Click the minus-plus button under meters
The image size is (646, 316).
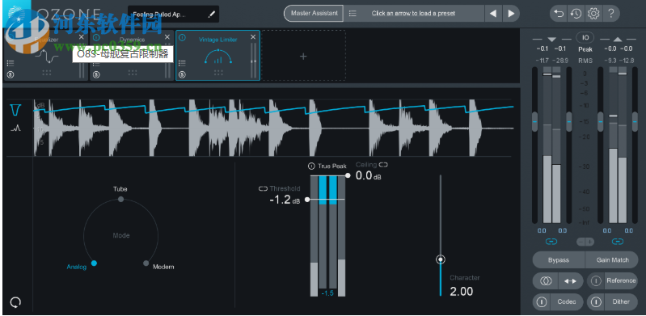coord(585,242)
